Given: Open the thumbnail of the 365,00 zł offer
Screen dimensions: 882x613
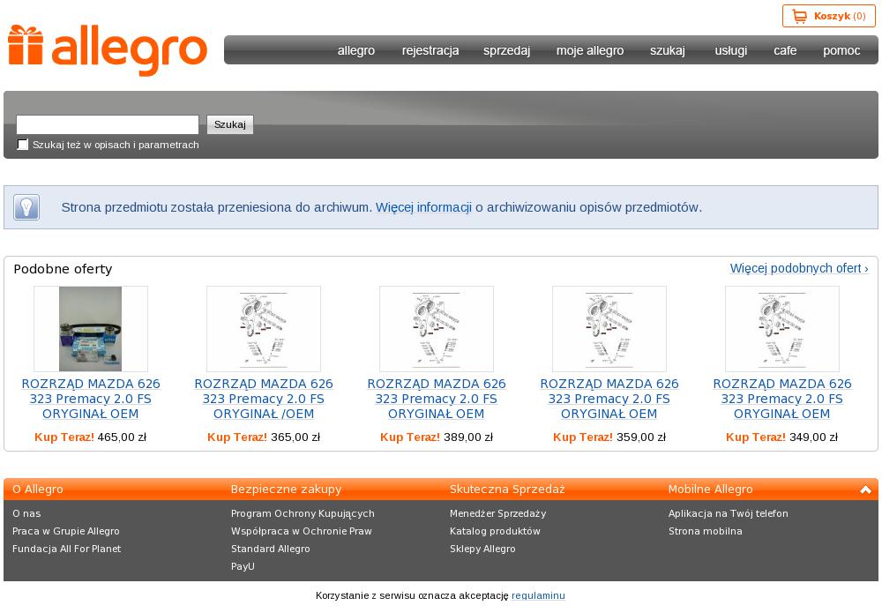Looking at the screenshot, I should [x=264, y=329].
